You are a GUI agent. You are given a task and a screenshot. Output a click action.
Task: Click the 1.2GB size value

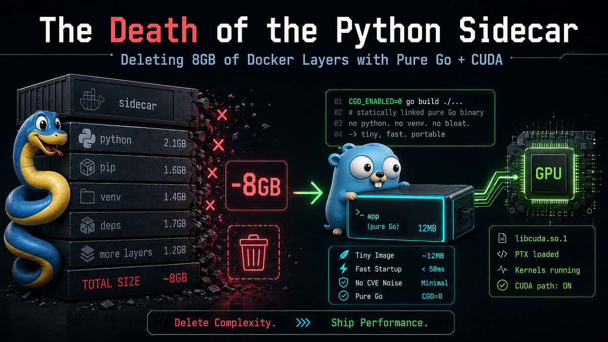click(x=175, y=250)
